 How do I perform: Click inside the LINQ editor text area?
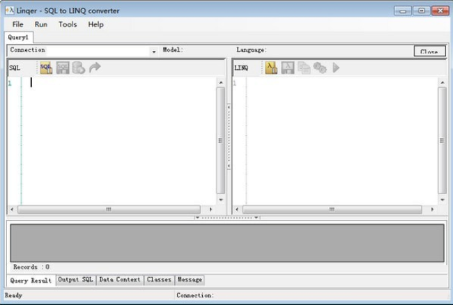(342, 141)
